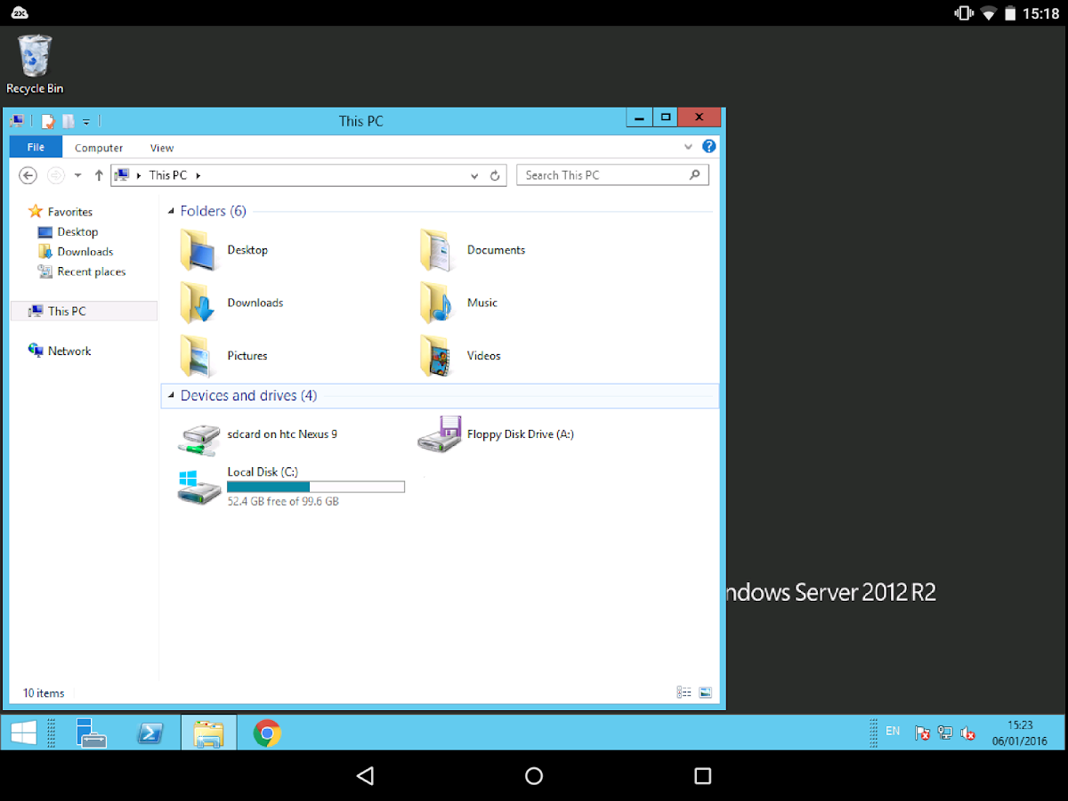Click the address bar This PC breadcrumb
The width and height of the screenshot is (1068, 801).
(168, 175)
